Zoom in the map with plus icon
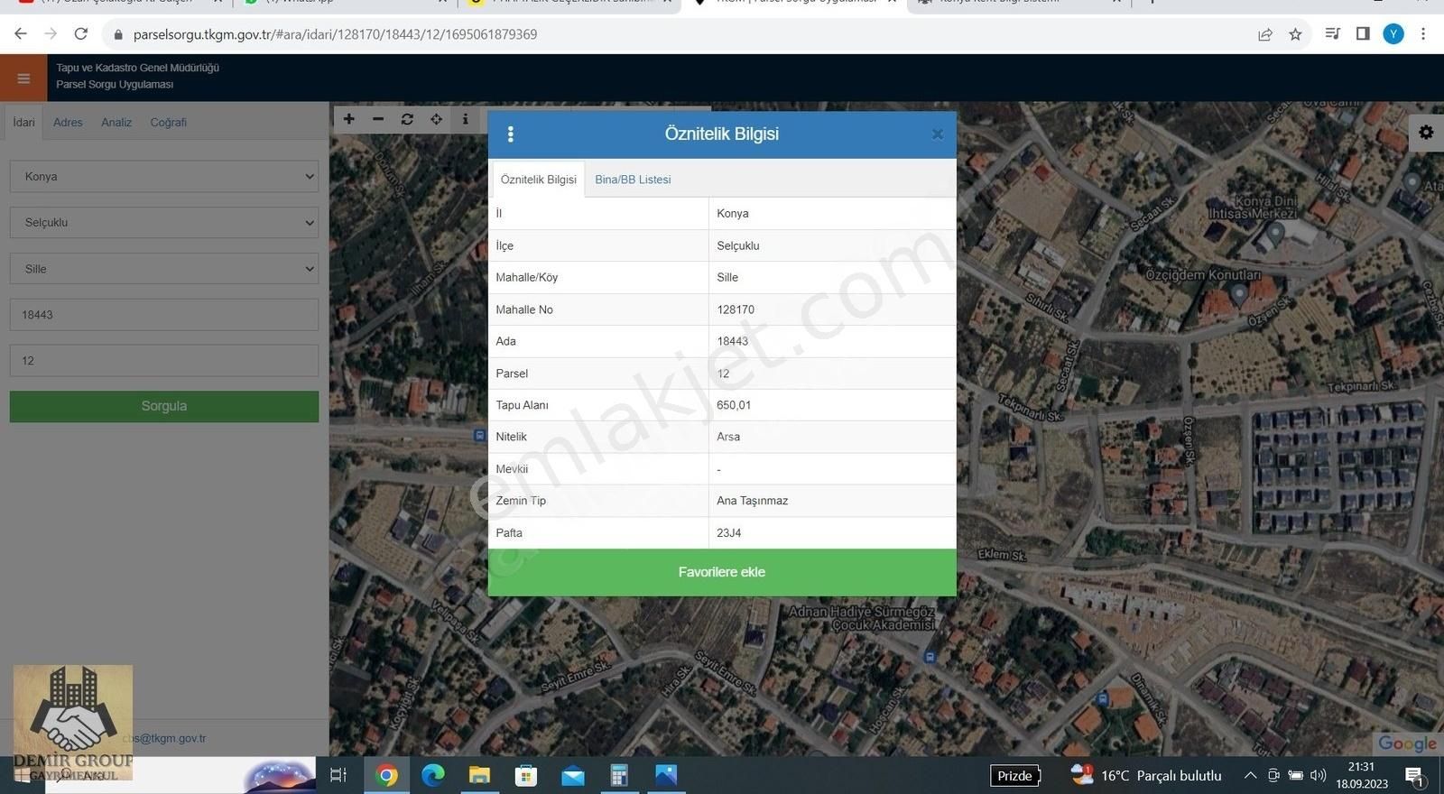 click(x=349, y=119)
